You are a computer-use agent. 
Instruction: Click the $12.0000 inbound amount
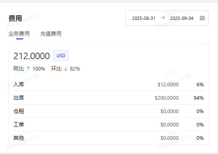point(168,85)
